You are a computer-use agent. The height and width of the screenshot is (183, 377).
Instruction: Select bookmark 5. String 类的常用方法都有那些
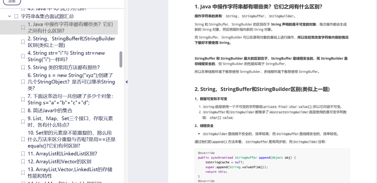[x=64, y=67]
